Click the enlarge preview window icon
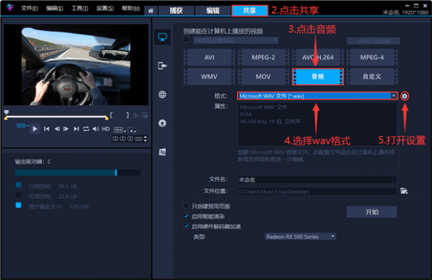 click(x=144, y=115)
